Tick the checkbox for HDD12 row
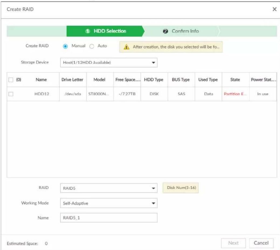 tap(11, 94)
